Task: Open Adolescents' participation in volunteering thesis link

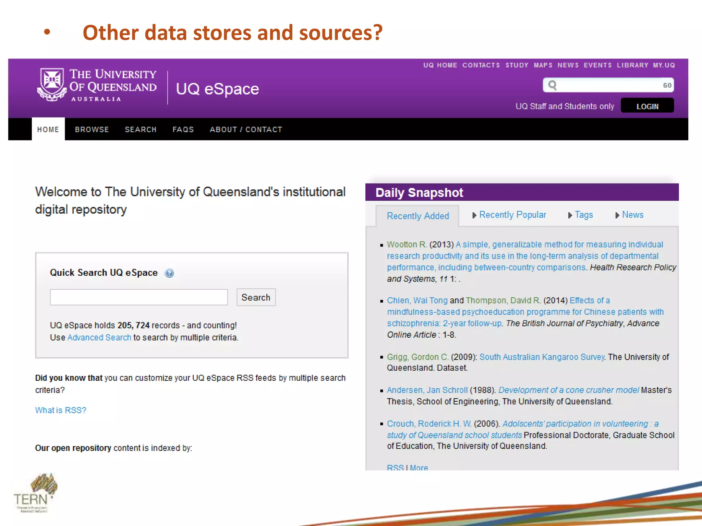Action: 523,429
